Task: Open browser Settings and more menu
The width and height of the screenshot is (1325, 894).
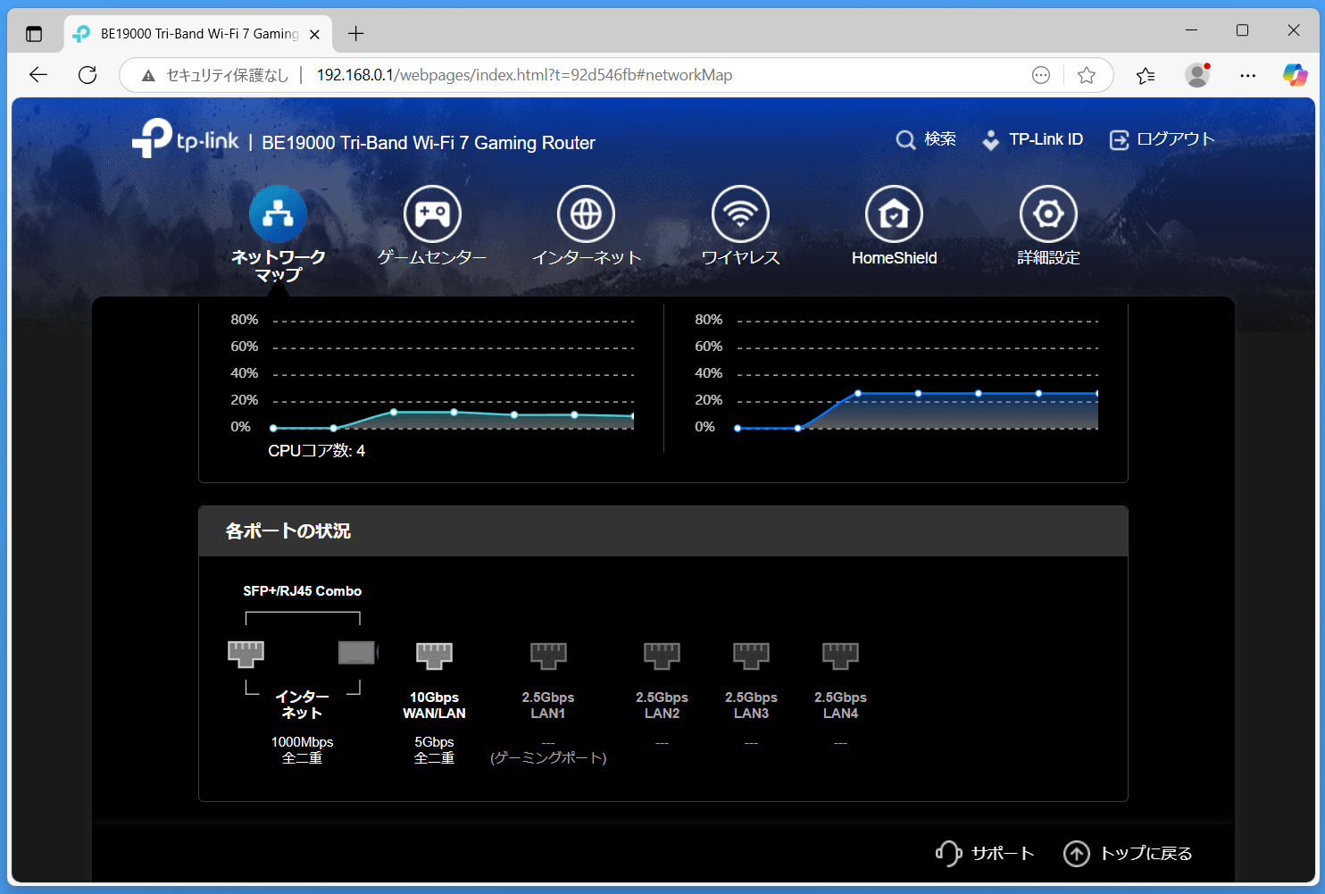Action: [x=1248, y=75]
